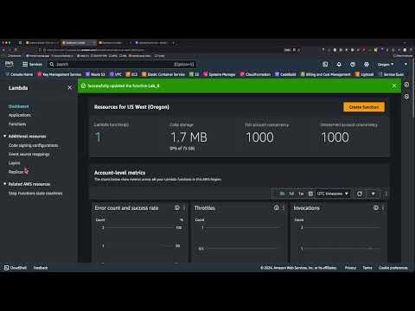Image resolution: width=415 pixels, height=311 pixels.
Task: Open the Terms footer link
Action: pyautogui.click(x=367, y=268)
